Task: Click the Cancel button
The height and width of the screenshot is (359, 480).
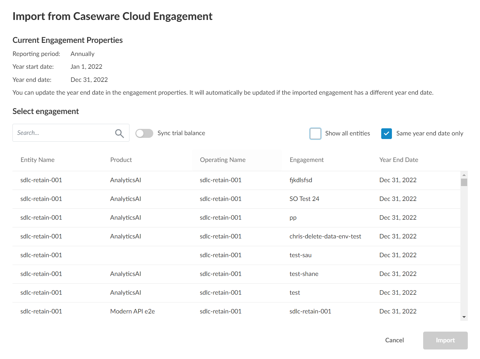Action: (x=394, y=340)
